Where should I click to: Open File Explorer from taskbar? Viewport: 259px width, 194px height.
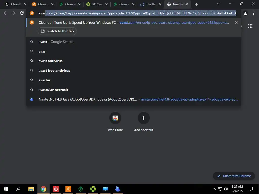[x=31, y=189]
